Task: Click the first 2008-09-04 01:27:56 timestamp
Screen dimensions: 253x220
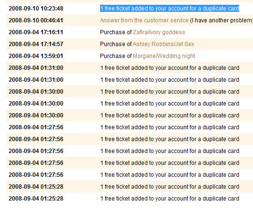Action: point(36,127)
